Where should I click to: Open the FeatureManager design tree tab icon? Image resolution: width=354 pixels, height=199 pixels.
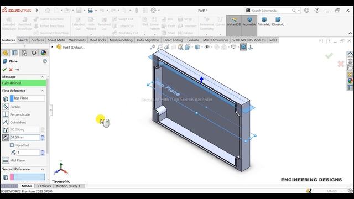(x=5, y=53)
